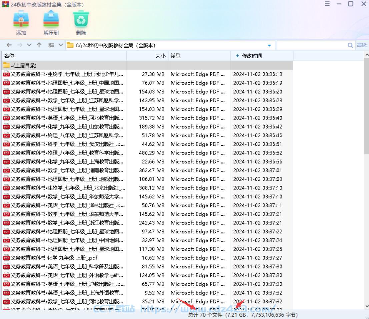This screenshot has height=319, width=369.
Task: Click the scrollbar up arrow of the file list
Action: (366, 55)
